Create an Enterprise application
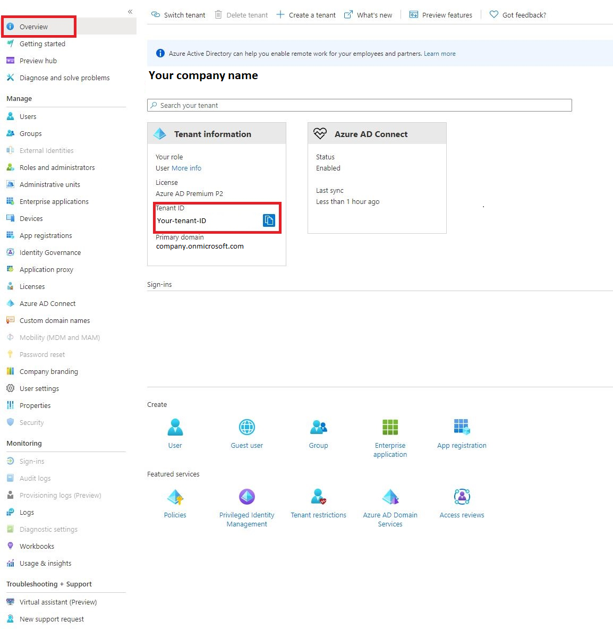Image resolution: width=613 pixels, height=630 pixels. tap(390, 438)
